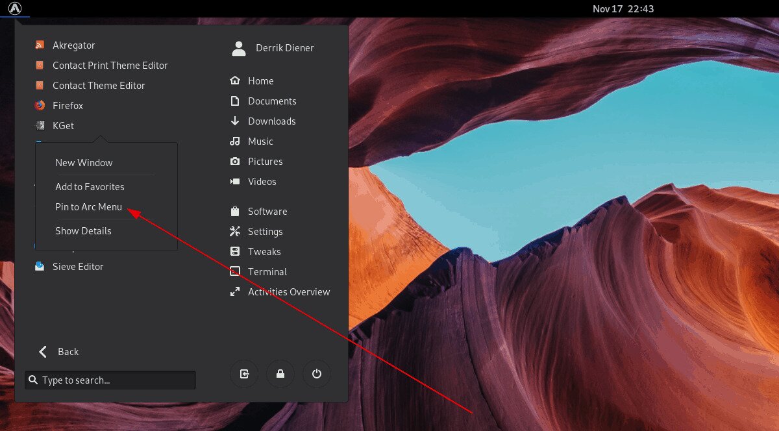
Task: Launch GNOME Tweaks
Action: click(264, 251)
